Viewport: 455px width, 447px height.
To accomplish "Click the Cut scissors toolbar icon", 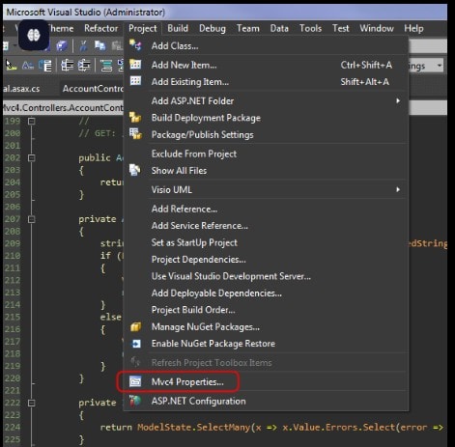I will [83, 46].
